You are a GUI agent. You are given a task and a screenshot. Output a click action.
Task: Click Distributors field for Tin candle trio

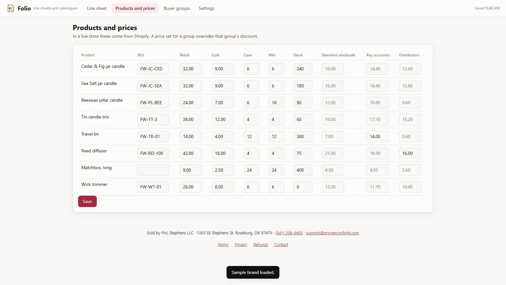pyautogui.click(x=410, y=119)
